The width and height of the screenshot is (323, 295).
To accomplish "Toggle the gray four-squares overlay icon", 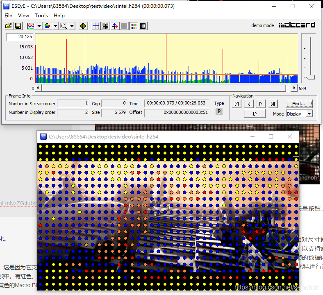I will (124, 26).
